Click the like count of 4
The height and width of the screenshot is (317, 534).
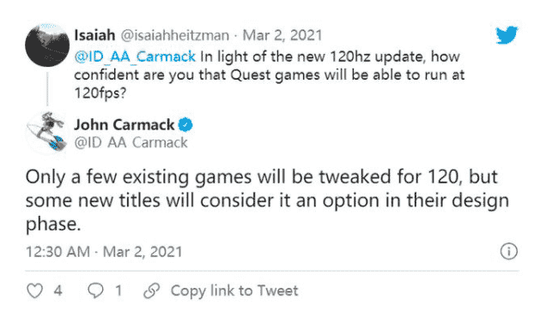point(58,290)
